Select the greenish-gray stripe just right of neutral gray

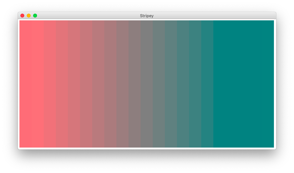[x=159, y=84]
